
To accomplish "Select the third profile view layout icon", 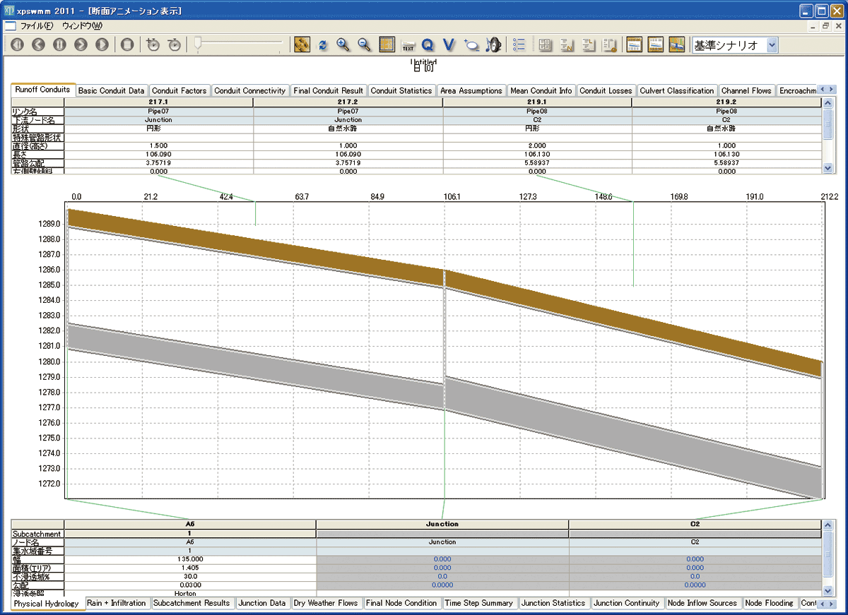I will [x=676, y=44].
